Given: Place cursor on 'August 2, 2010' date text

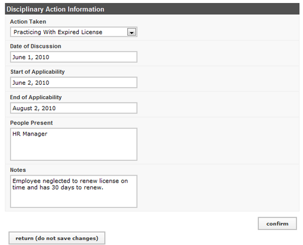Looking at the screenshot, I should (34, 108).
